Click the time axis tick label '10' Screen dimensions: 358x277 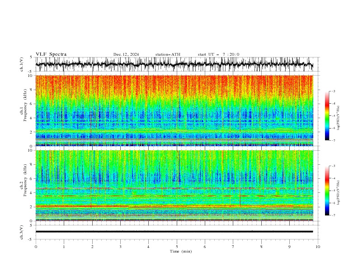pos(318,247)
